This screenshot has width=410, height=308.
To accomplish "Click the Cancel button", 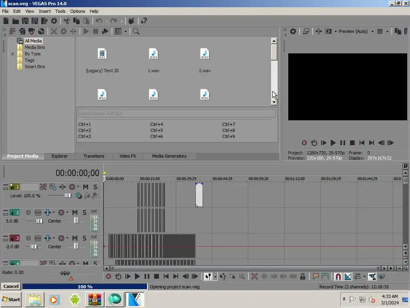I will pos(11,286).
